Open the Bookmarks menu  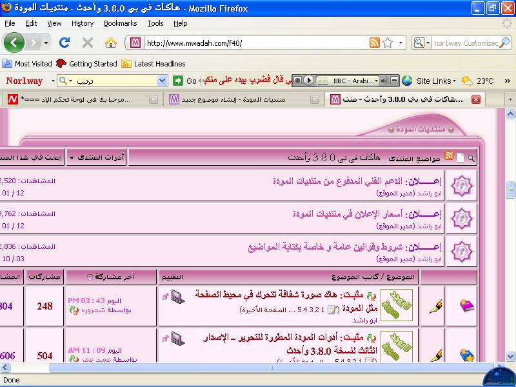(120, 23)
